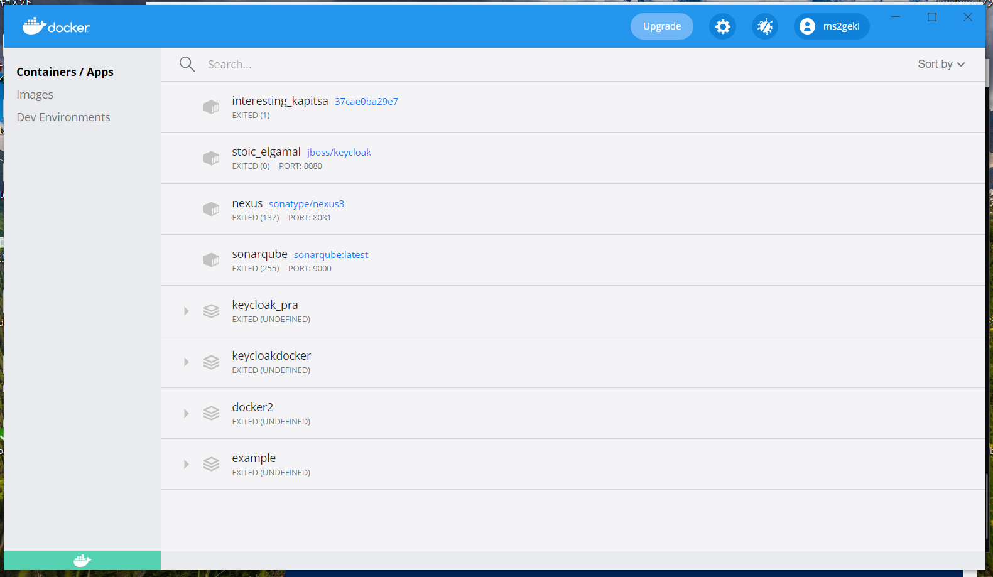Viewport: 993px width, 577px height.
Task: Click the EXITED (137) status text
Action: pyautogui.click(x=256, y=218)
